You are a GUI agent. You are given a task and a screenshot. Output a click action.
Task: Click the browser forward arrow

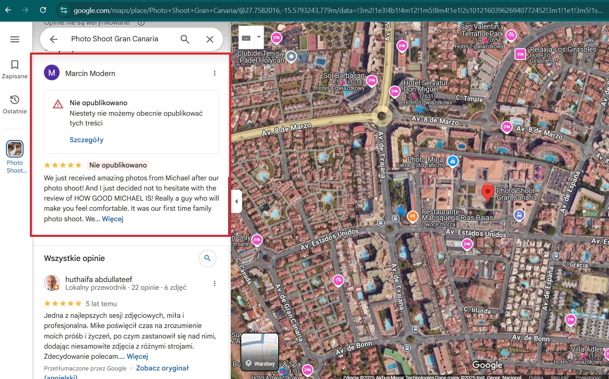(25, 10)
